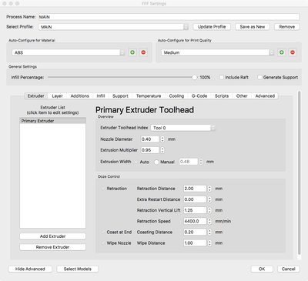
Task: Click the Infill Percentage slider handle
Action: click(195, 77)
